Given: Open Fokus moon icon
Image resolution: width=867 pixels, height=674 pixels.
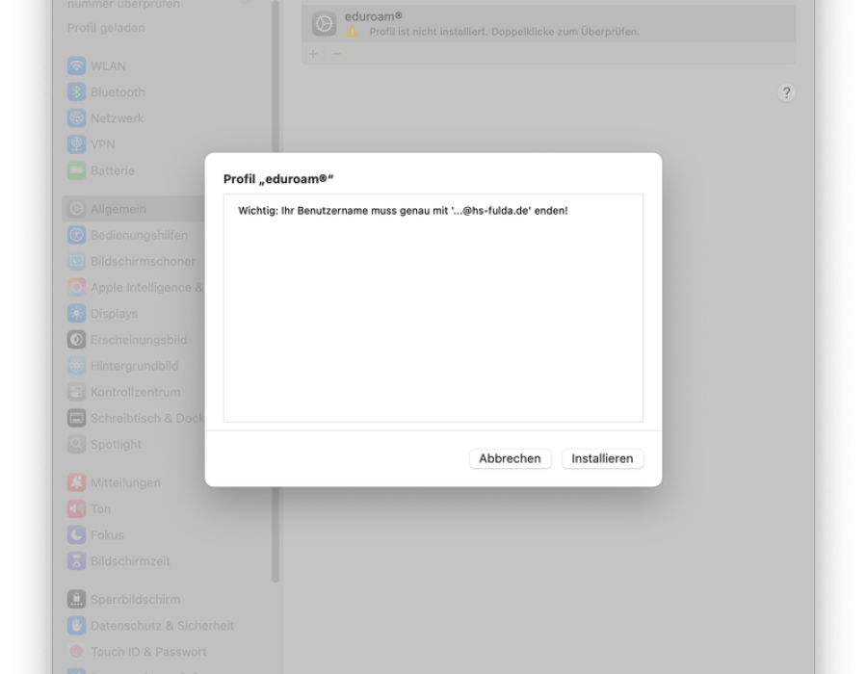Looking at the screenshot, I should [76, 534].
